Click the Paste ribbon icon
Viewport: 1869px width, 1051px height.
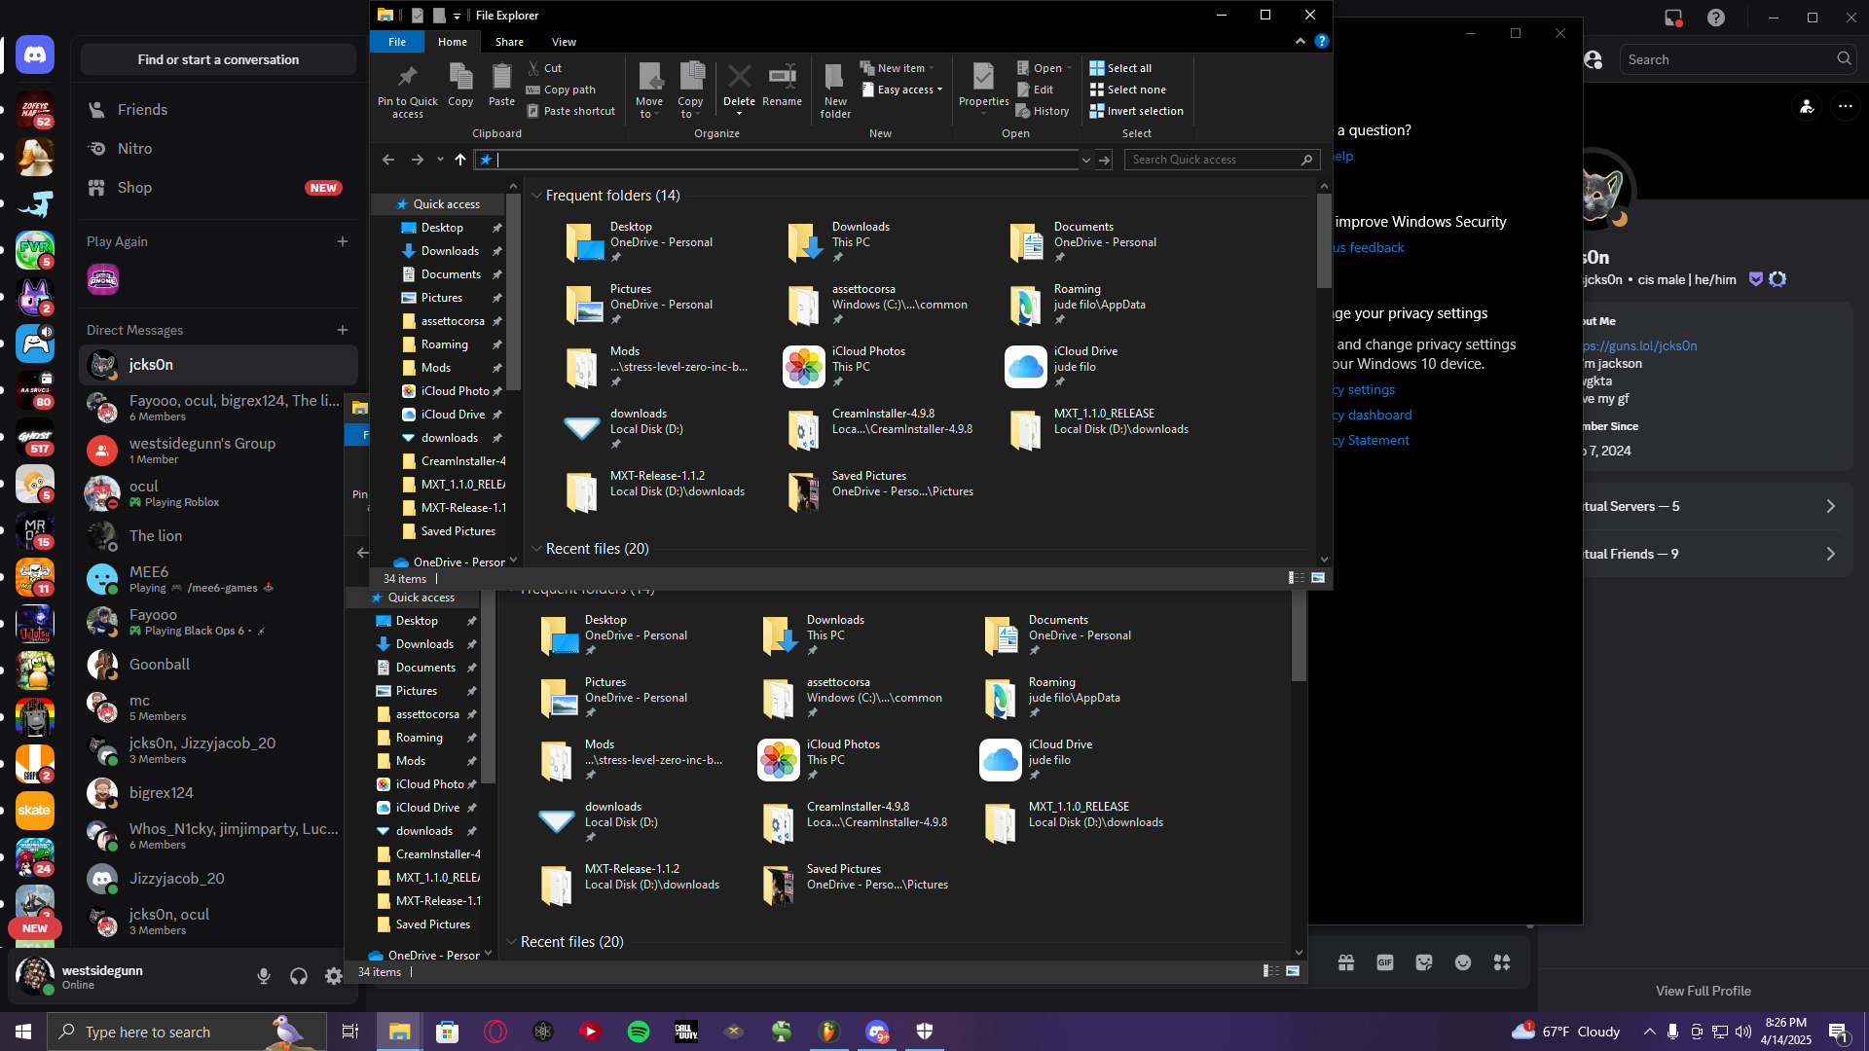pyautogui.click(x=501, y=78)
